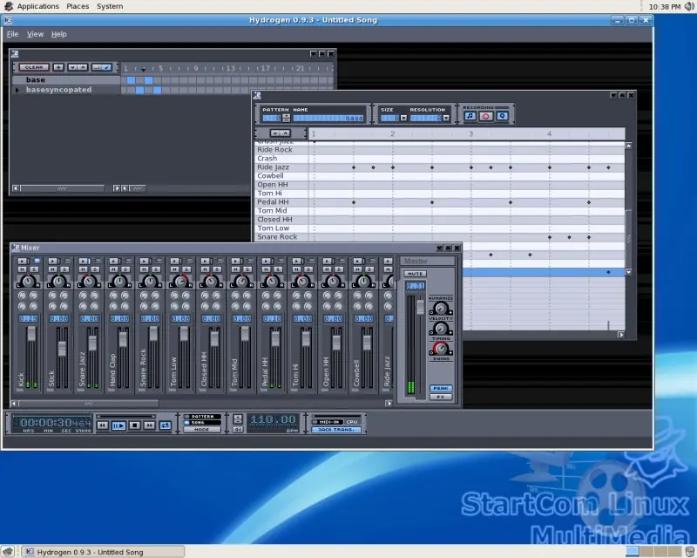Image resolution: width=697 pixels, height=558 pixels.
Task: Click pattern editor vertical scrollbar down arrow
Action: click(628, 272)
